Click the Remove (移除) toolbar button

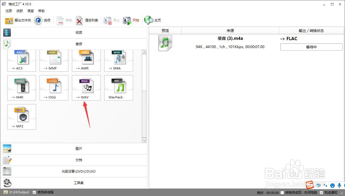pyautogui.click(x=64, y=21)
